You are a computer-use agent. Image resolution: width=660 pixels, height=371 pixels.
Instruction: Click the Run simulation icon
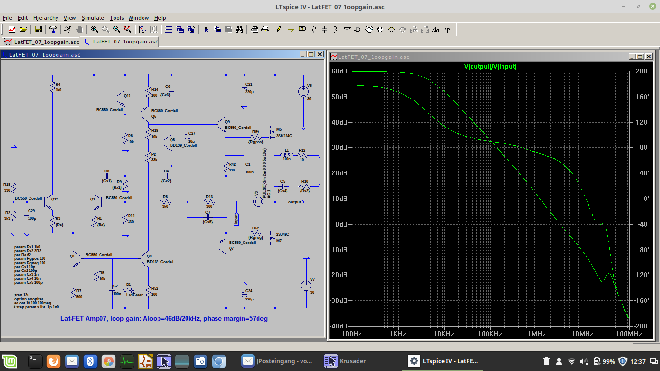(x=68, y=29)
